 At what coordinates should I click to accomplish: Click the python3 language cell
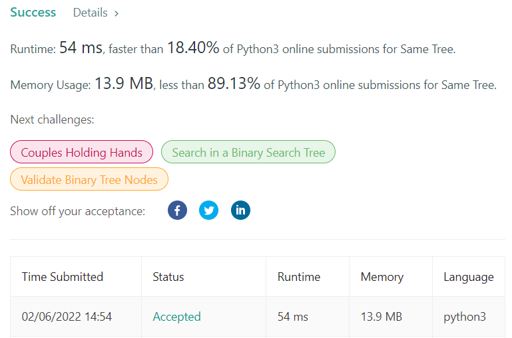(465, 317)
